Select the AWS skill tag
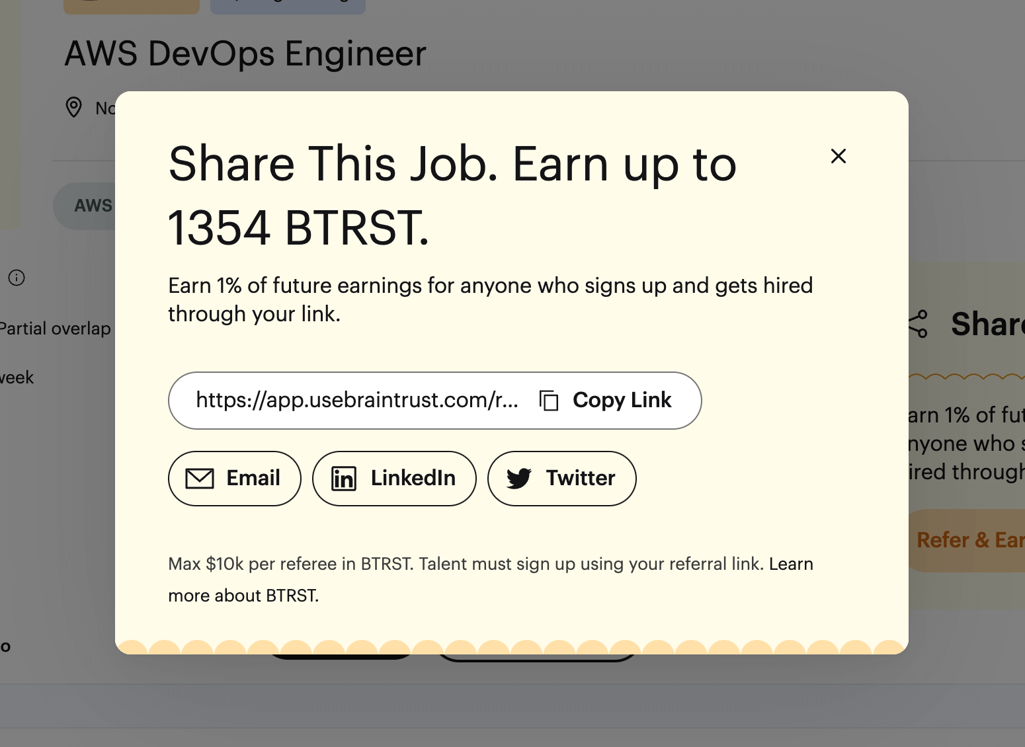The image size is (1025, 747). coord(93,206)
